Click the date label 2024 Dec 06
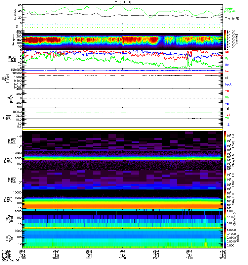The width and height of the screenshot is (248, 265). tap(10, 260)
